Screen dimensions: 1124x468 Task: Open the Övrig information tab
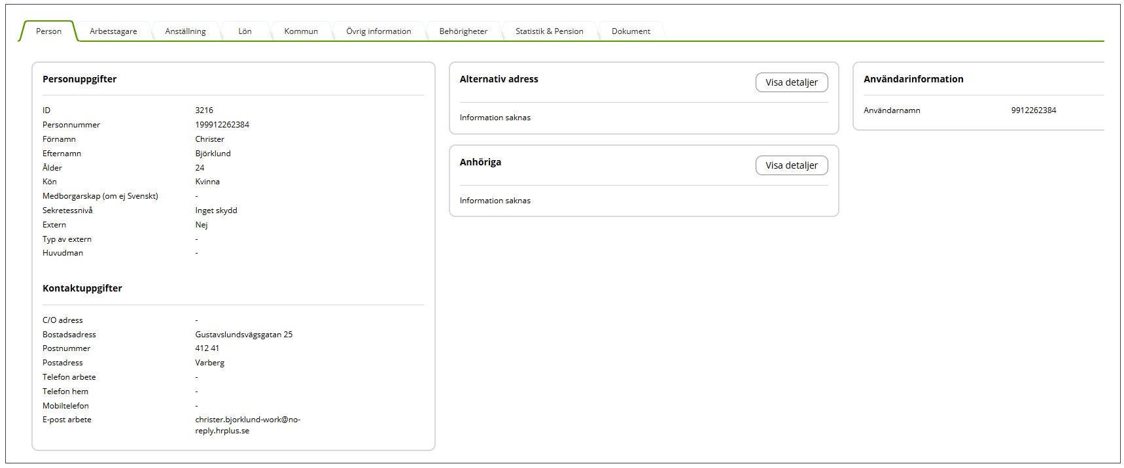[378, 31]
